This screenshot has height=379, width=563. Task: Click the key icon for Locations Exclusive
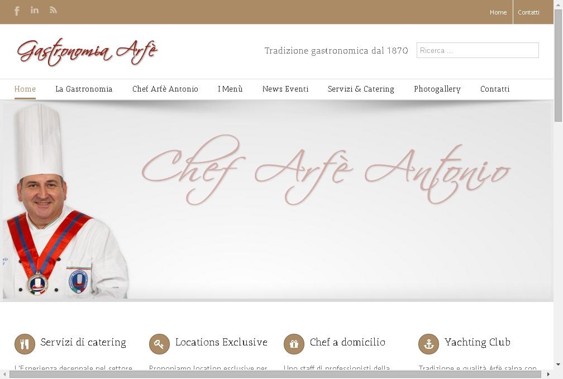(x=159, y=344)
